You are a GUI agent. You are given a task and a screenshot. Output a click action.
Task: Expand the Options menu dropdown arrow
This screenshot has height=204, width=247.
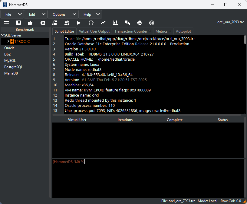pos(74,14)
